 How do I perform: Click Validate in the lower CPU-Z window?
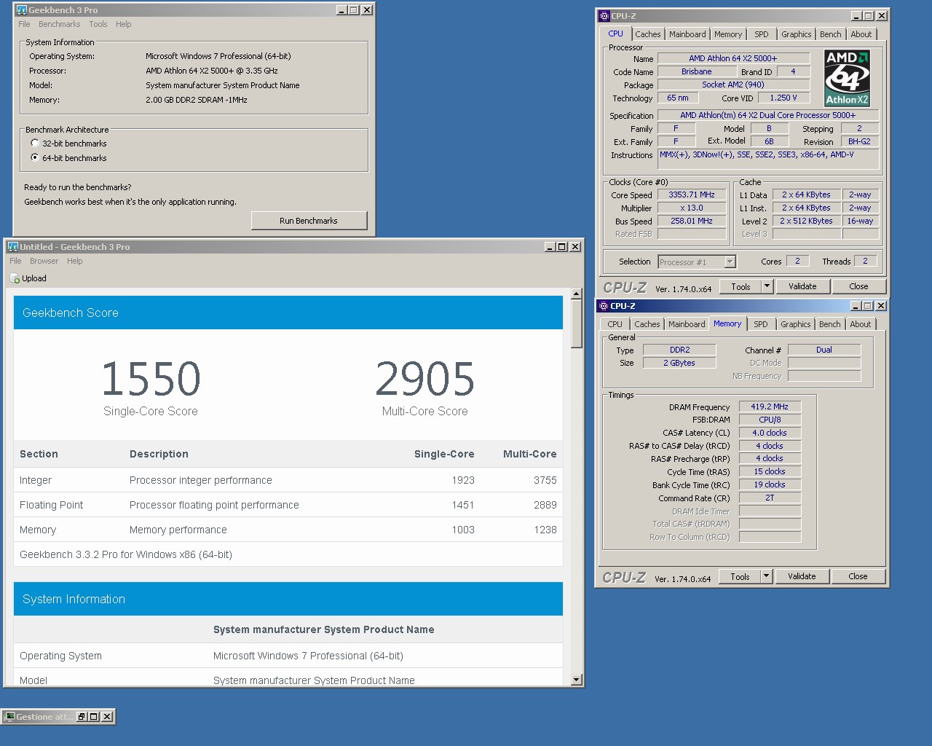click(802, 577)
